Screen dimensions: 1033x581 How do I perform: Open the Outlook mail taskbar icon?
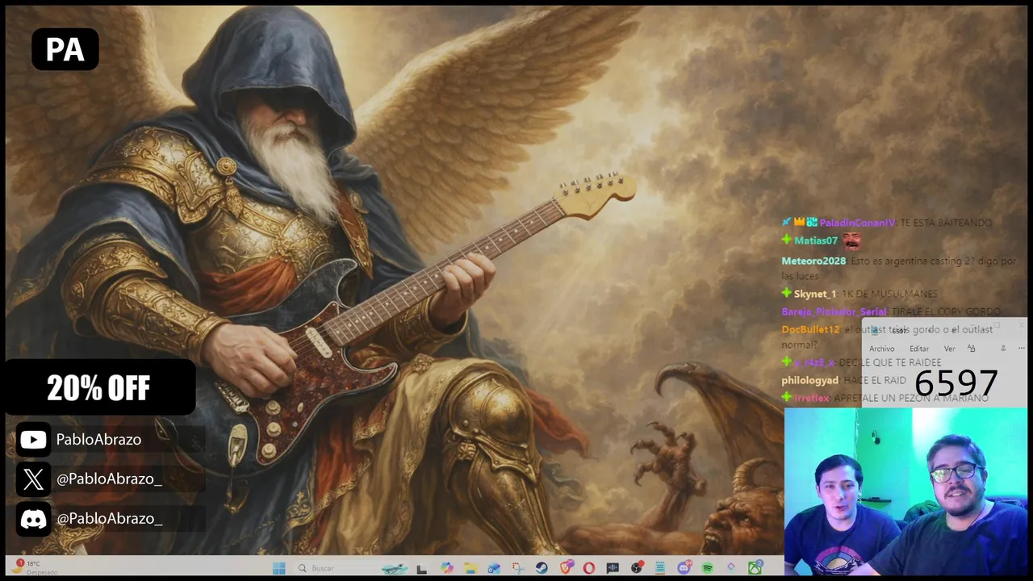pos(494,568)
